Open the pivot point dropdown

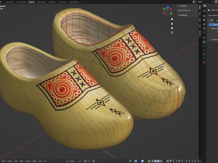(x=81, y=161)
